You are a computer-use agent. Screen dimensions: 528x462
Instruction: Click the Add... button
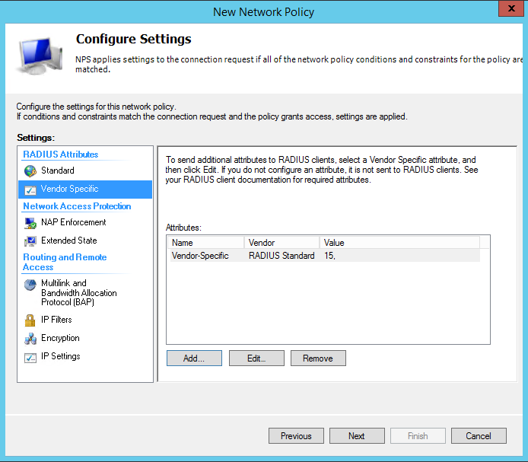194,358
